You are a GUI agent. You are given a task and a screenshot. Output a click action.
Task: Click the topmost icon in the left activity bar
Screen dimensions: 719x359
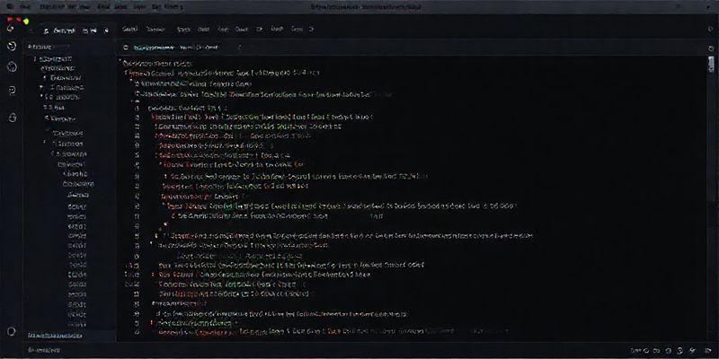[x=11, y=29]
